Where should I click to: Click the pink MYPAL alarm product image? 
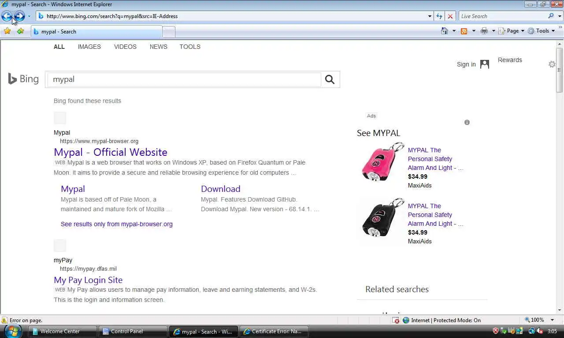tap(382, 162)
